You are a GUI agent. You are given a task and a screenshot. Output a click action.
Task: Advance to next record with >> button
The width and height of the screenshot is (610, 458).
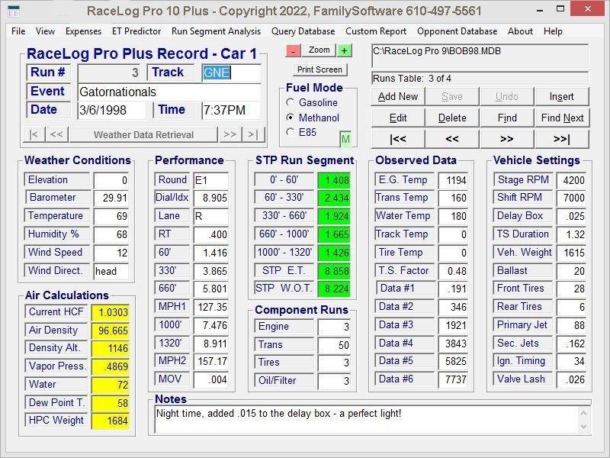[506, 140]
